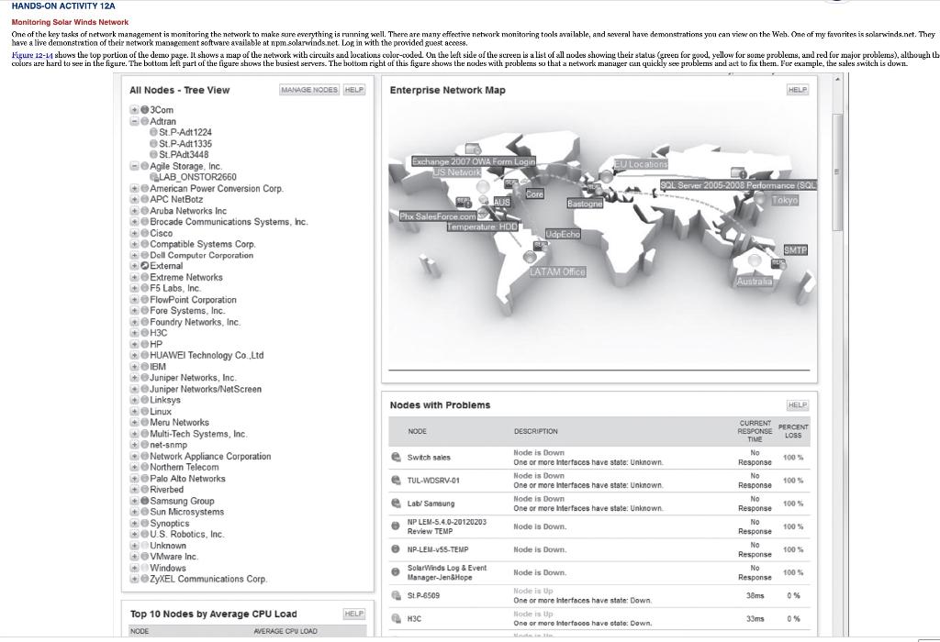The width and height of the screenshot is (940, 642).
Task: Click the AUS map label
Action: (x=502, y=203)
